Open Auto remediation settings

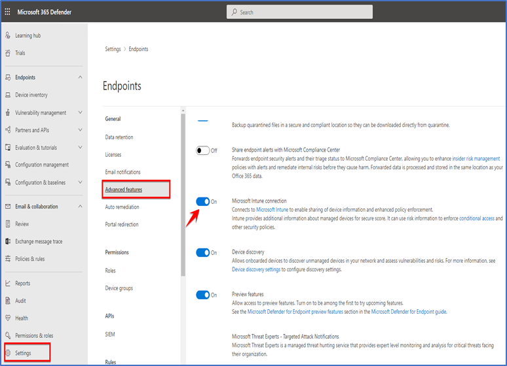pos(122,207)
